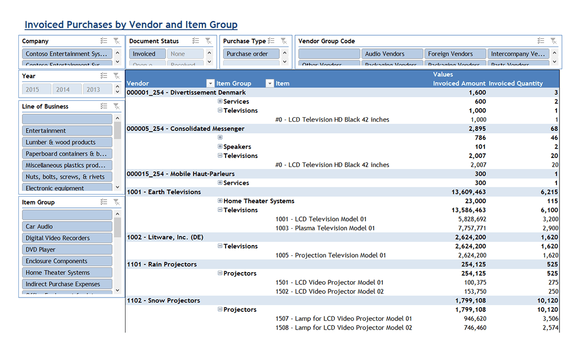Viewport: 582px width, 350px height.
Task: Expand blank item group under Consolidated Messenger
Action: 220,138
